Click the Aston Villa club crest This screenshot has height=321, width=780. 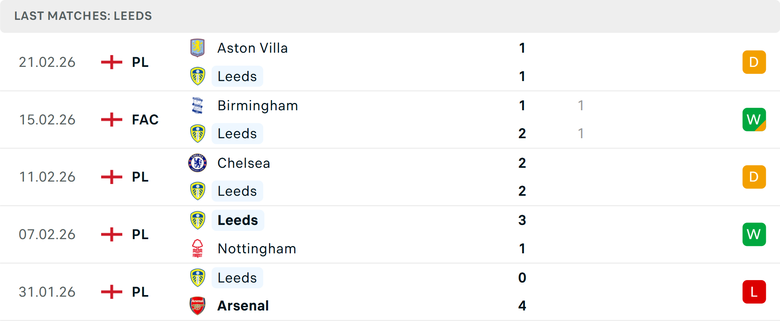tap(197, 48)
